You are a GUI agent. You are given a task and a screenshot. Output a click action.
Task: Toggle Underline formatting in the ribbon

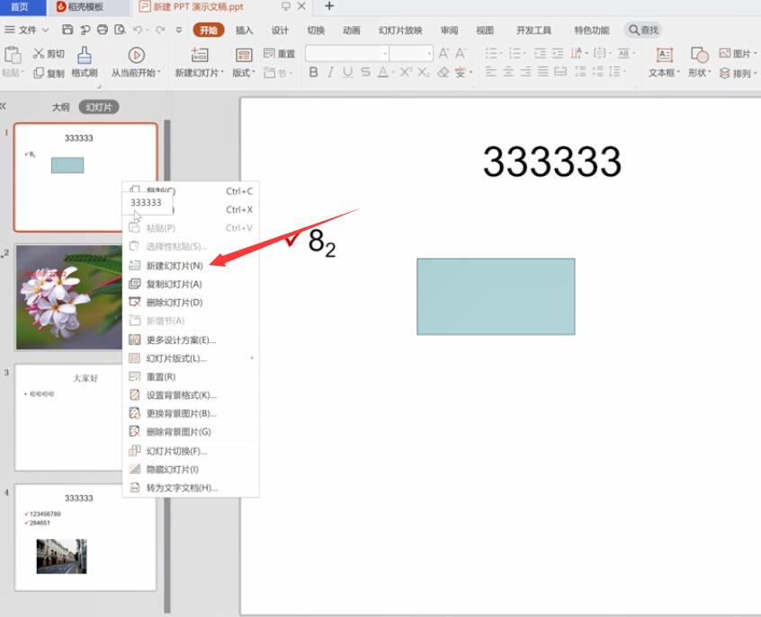tap(348, 73)
